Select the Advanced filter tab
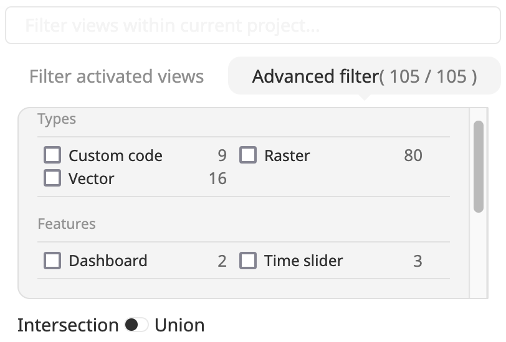 (x=364, y=76)
